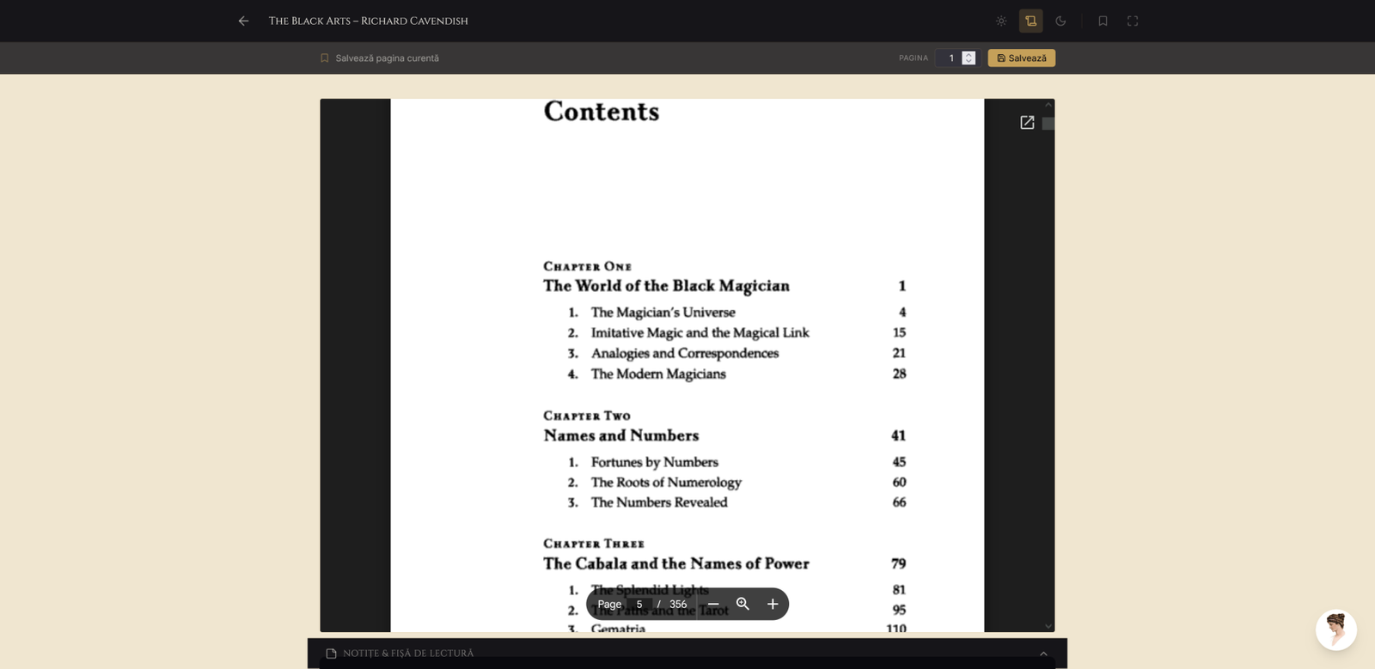Click 'Chapter Two' label
The width and height of the screenshot is (1375, 669).
point(587,416)
